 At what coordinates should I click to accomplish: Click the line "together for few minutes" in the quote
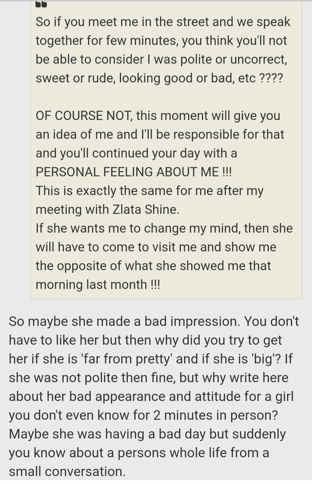pos(161,41)
